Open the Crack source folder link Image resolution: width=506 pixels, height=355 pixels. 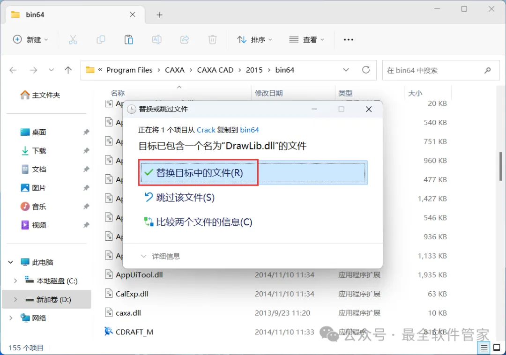pos(206,130)
